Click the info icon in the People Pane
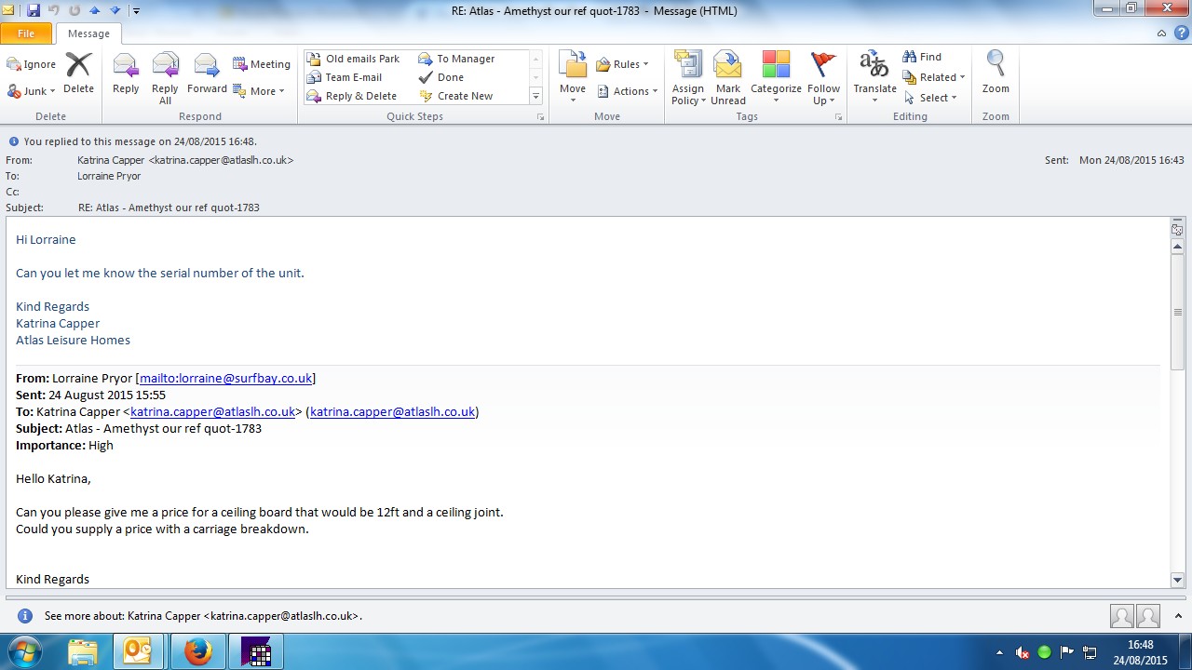Image resolution: width=1192 pixels, height=670 pixels. point(25,616)
